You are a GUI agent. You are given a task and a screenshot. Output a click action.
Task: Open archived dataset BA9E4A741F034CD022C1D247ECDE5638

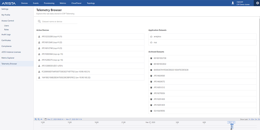tap(202, 70)
